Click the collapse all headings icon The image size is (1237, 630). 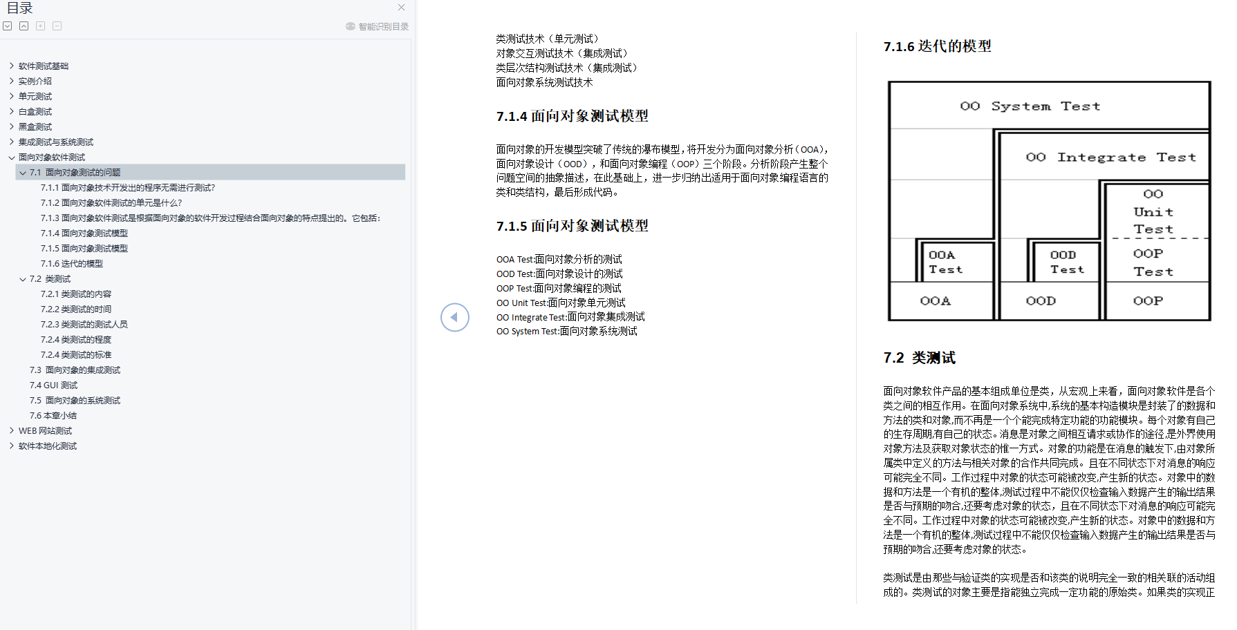point(24,25)
